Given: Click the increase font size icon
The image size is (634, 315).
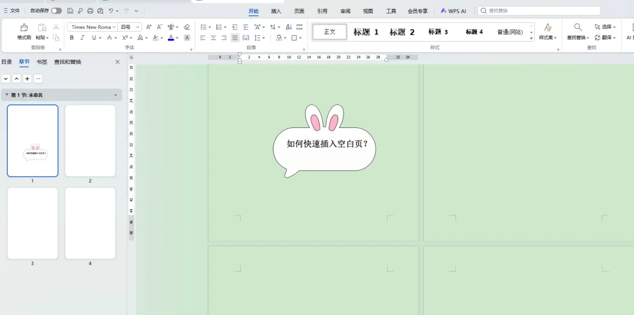Looking at the screenshot, I should click(x=149, y=27).
